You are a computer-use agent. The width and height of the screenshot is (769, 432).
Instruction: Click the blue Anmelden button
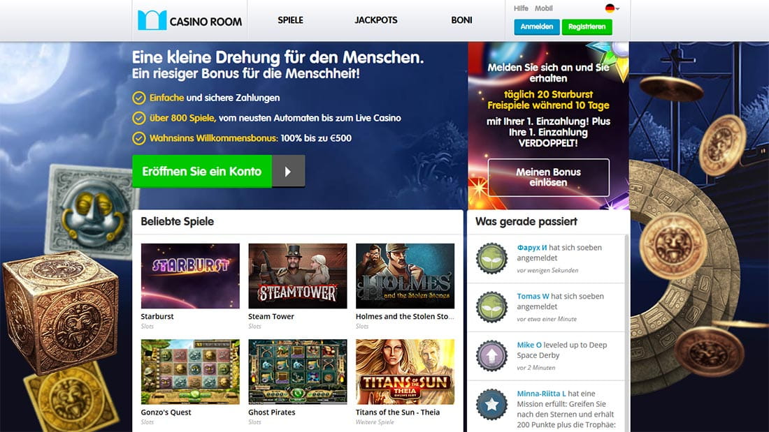pos(536,27)
